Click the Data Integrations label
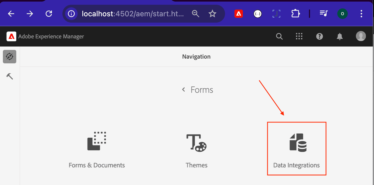The height and width of the screenshot is (185, 374). pyautogui.click(x=296, y=165)
